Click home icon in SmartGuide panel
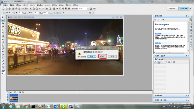194x109 pixels. pyautogui.click(x=155, y=20)
